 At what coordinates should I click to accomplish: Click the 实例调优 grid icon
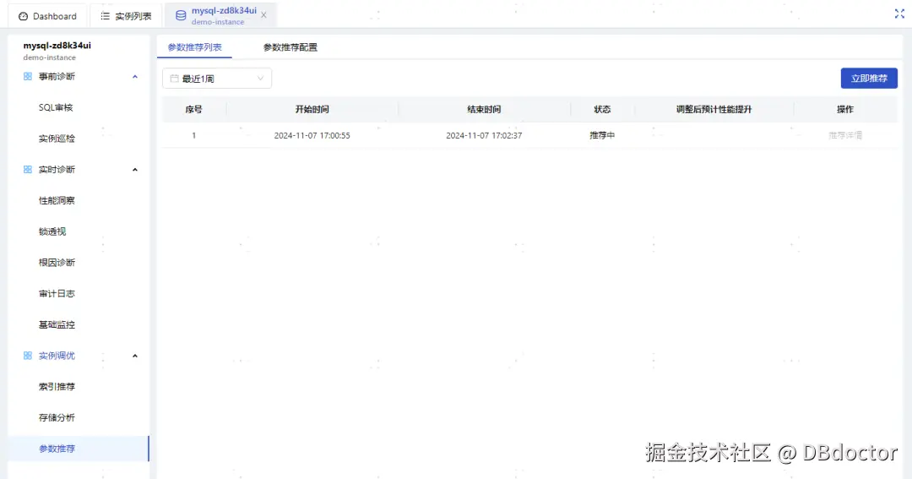pos(27,356)
